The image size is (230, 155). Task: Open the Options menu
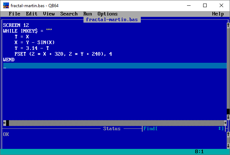coord(107,14)
